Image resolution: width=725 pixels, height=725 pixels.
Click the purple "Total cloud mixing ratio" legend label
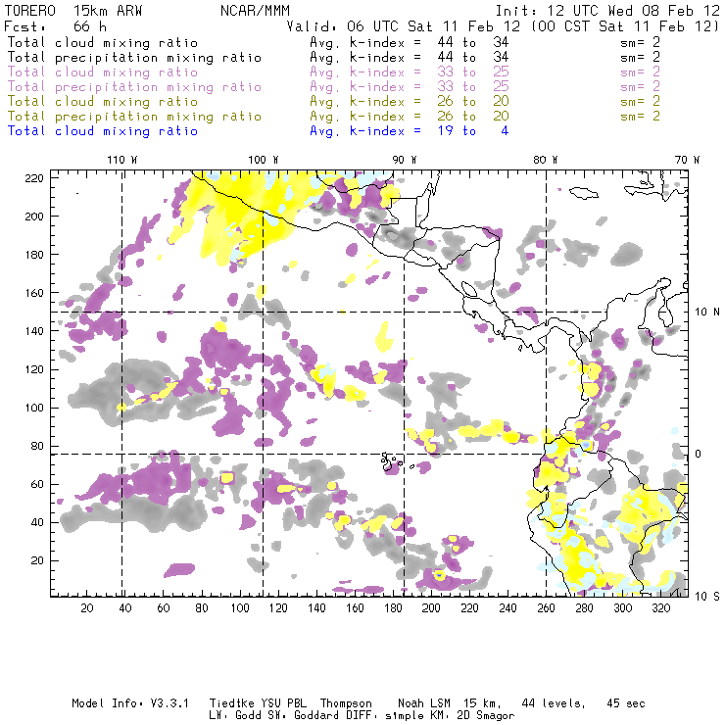[103, 72]
